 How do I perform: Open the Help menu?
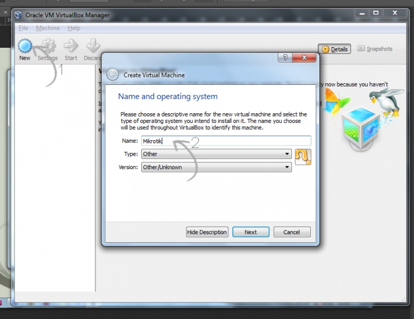click(x=74, y=28)
